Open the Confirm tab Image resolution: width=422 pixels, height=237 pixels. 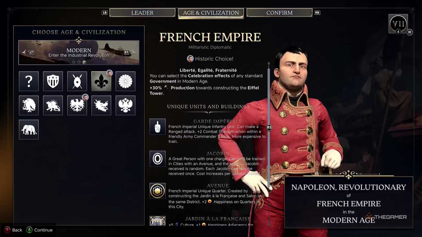tap(279, 13)
